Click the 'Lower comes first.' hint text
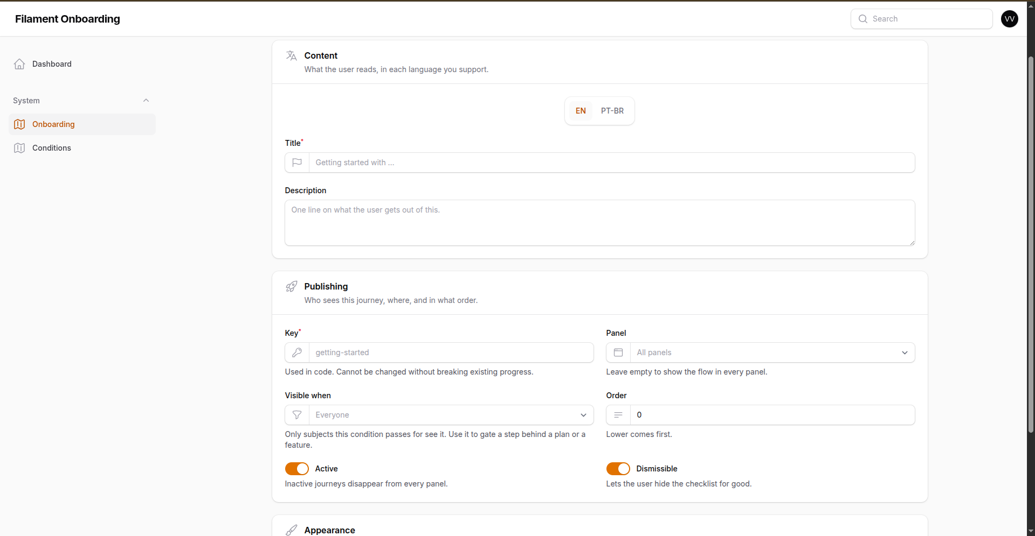Screen dimensions: 1035x536 pos(639,434)
